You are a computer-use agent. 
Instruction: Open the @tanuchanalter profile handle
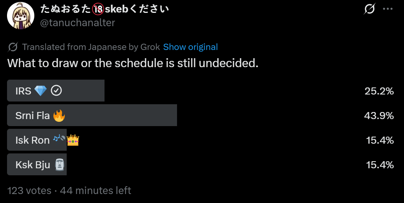[x=78, y=23]
